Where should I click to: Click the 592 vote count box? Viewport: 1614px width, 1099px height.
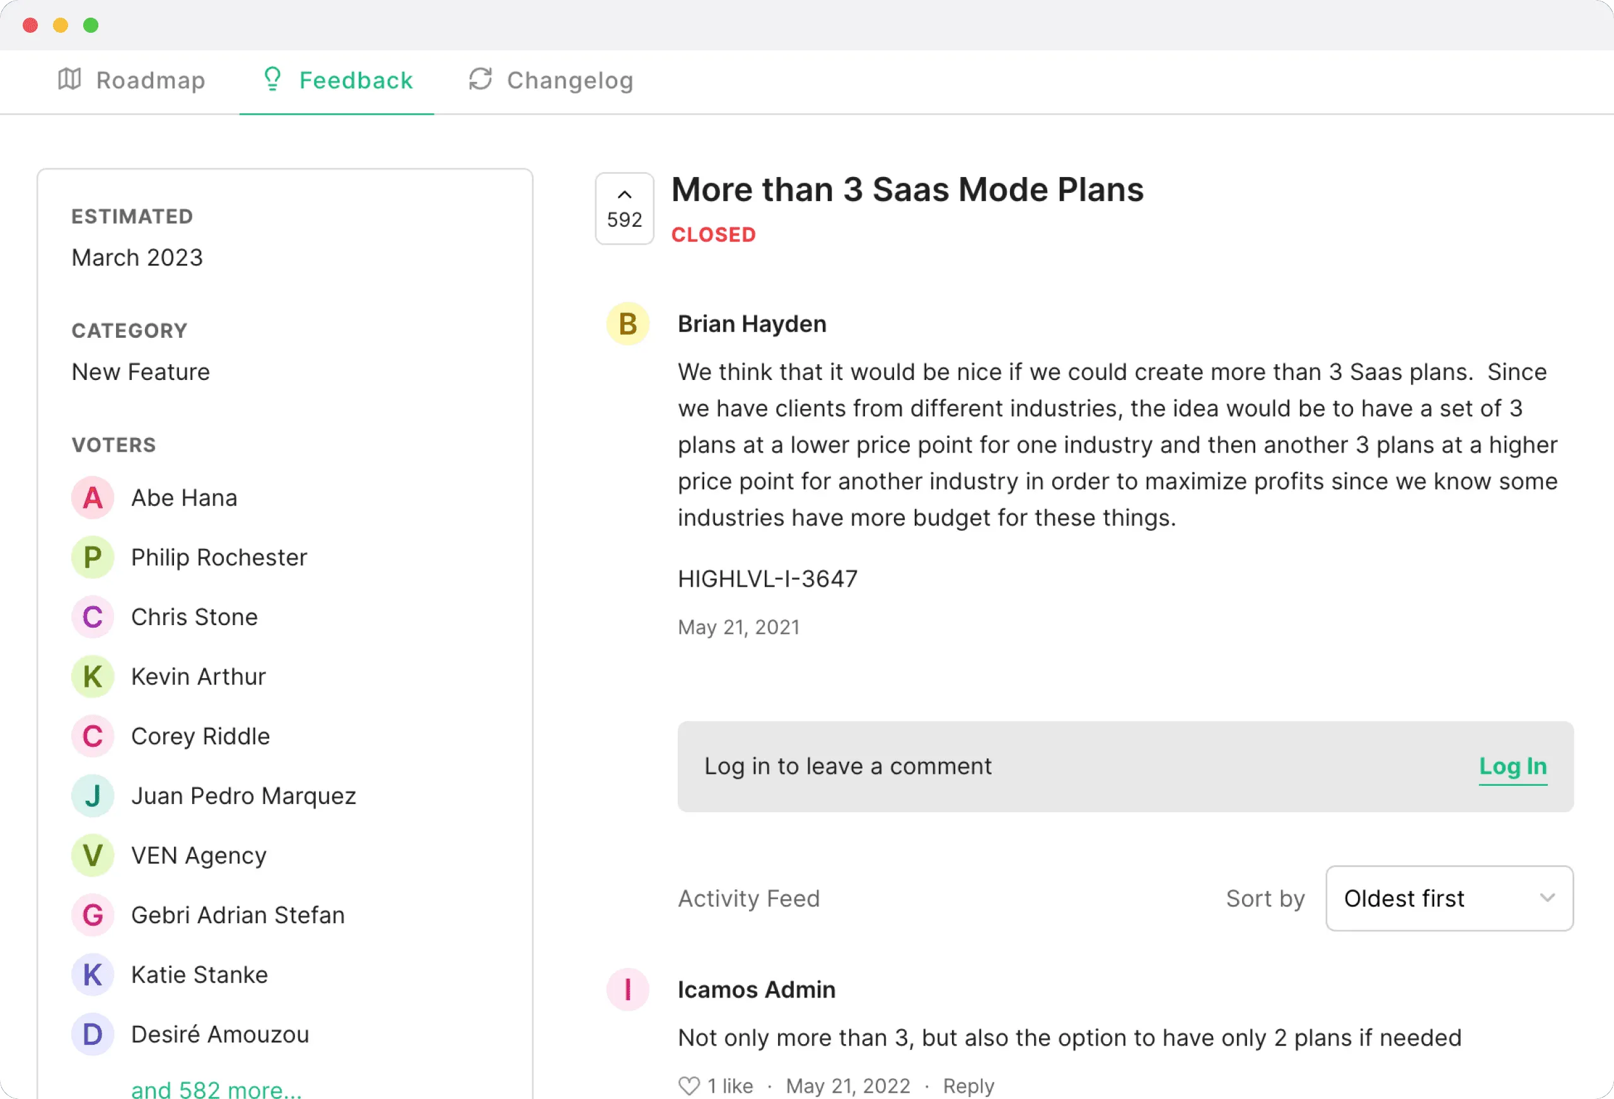tap(624, 219)
